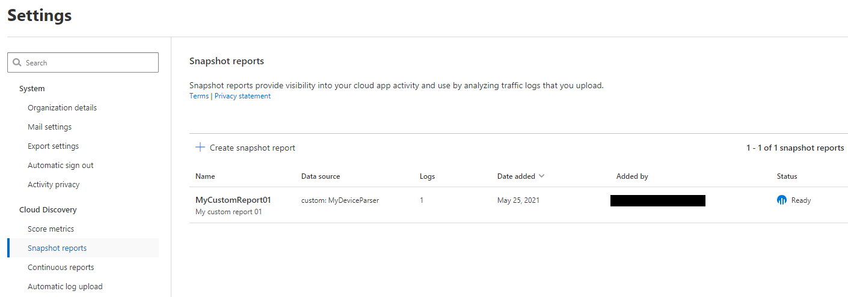Click the search magnifier icon
The height and width of the screenshot is (297, 848).
click(17, 63)
